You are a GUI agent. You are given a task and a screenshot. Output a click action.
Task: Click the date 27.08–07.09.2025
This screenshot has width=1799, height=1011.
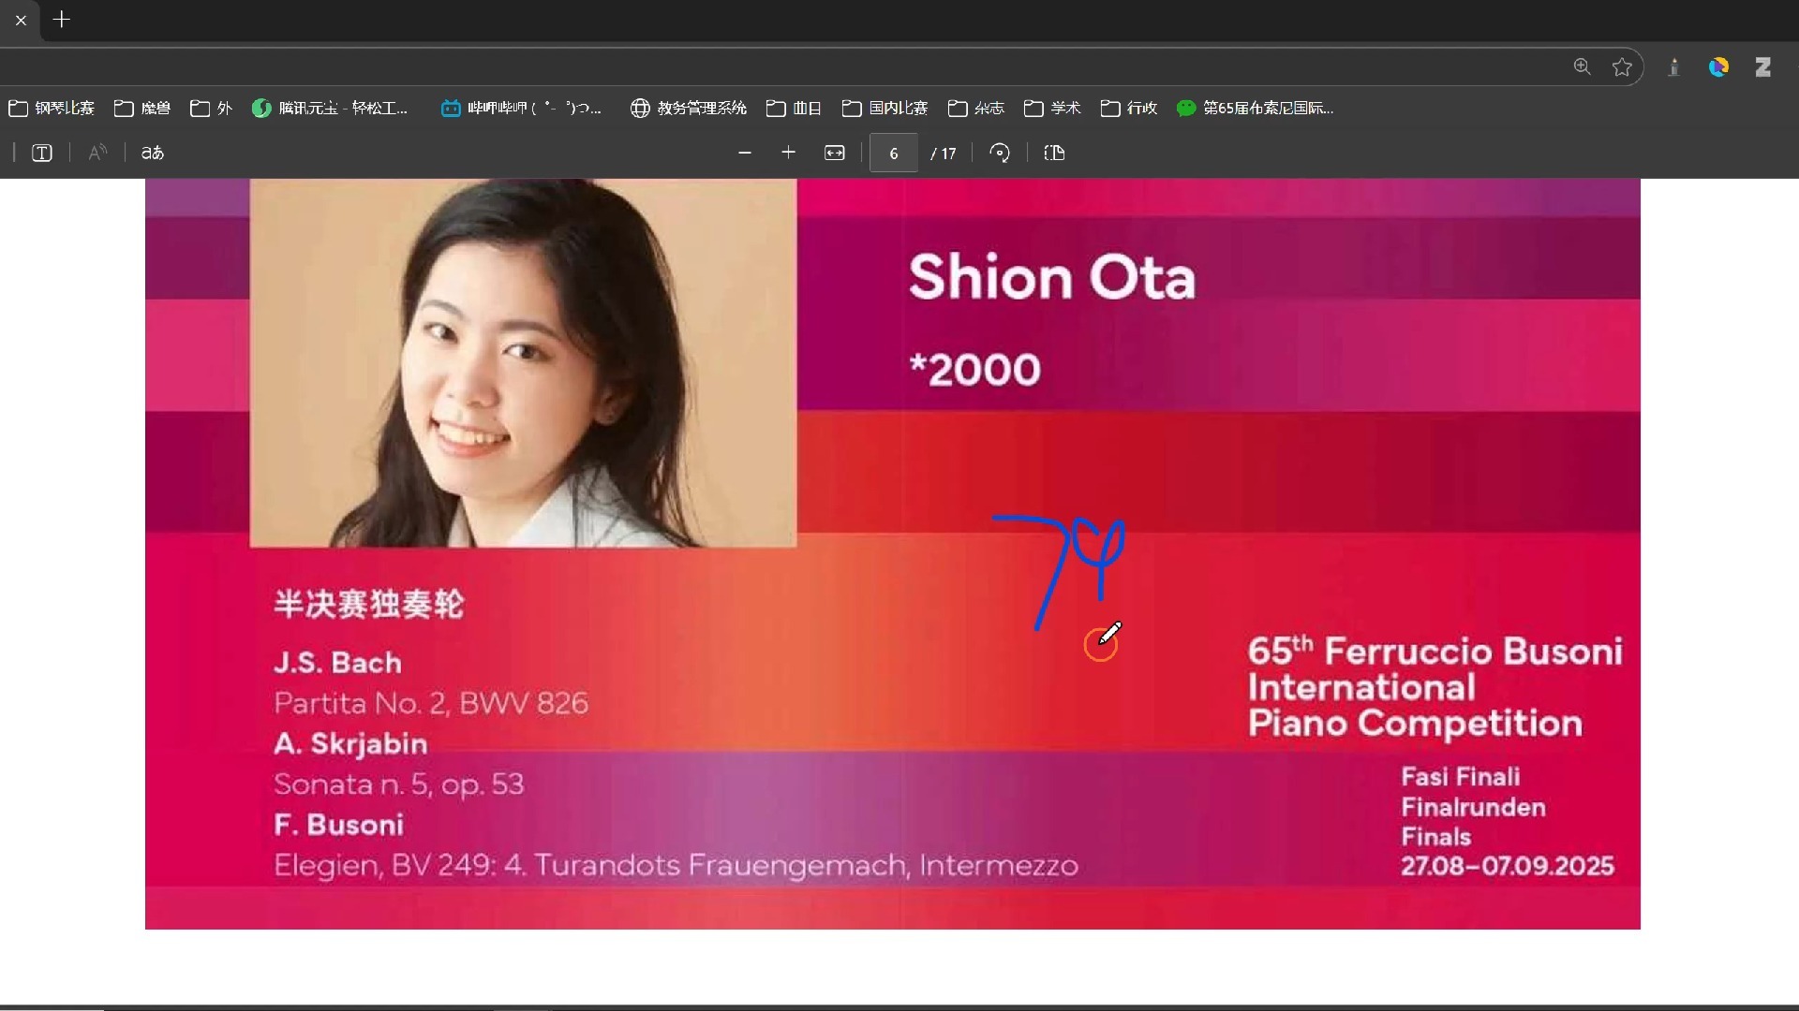1508,866
